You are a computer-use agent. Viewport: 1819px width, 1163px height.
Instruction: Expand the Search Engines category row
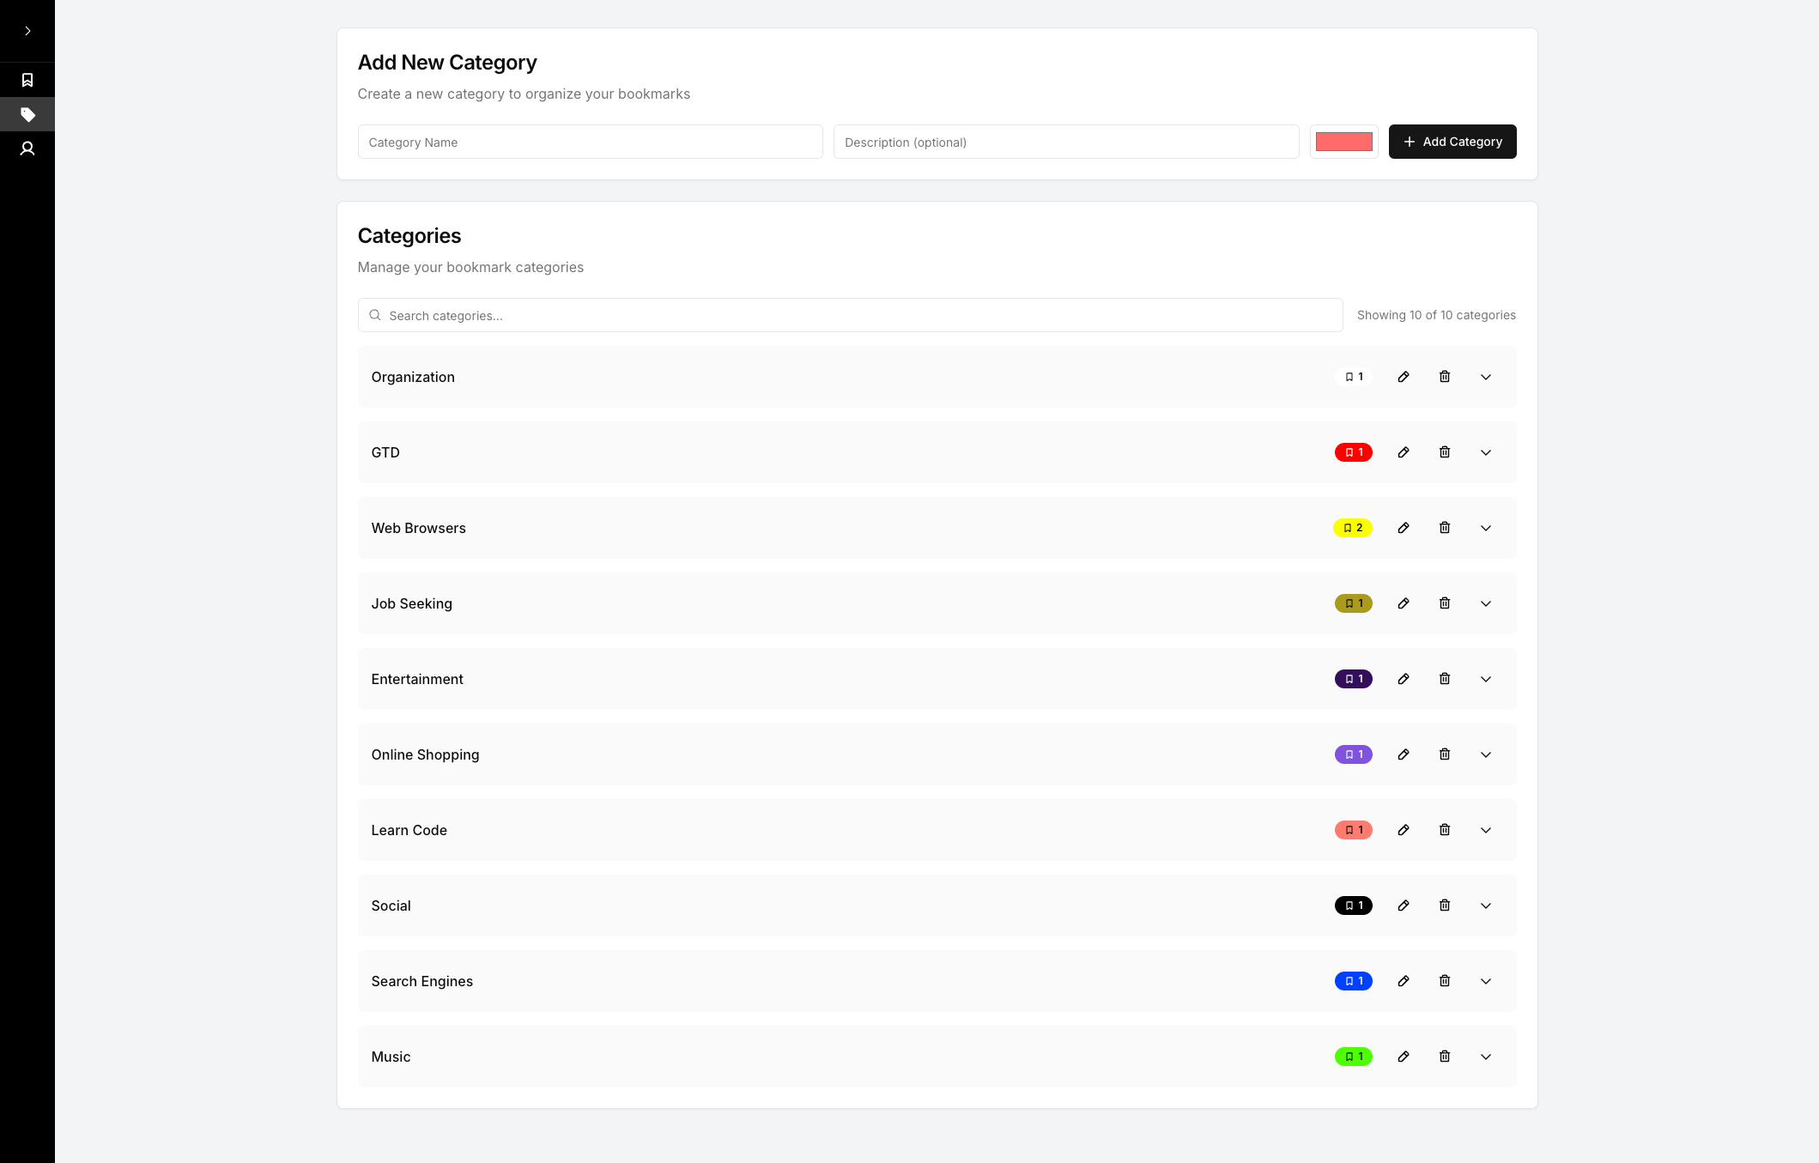click(x=1485, y=981)
